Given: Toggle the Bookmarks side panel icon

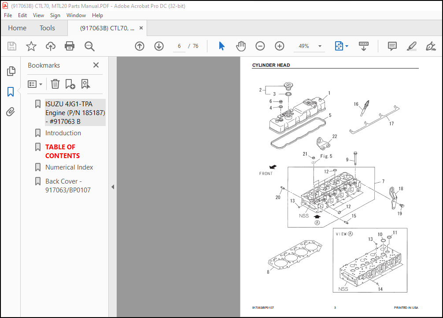Looking at the screenshot, I should point(11,92).
